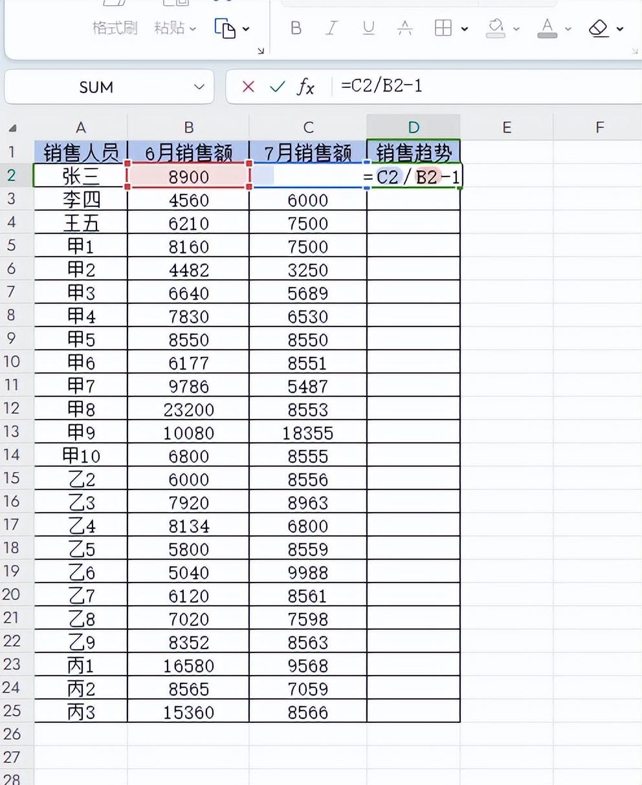642x785 pixels.
Task: Select column E header
Action: coord(507,127)
